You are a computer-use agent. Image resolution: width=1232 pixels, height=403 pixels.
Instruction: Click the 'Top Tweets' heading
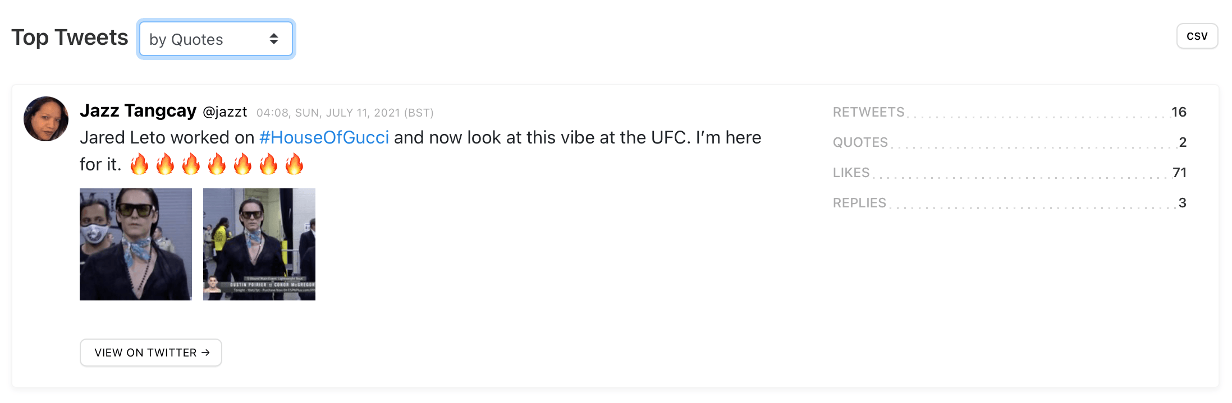(70, 38)
